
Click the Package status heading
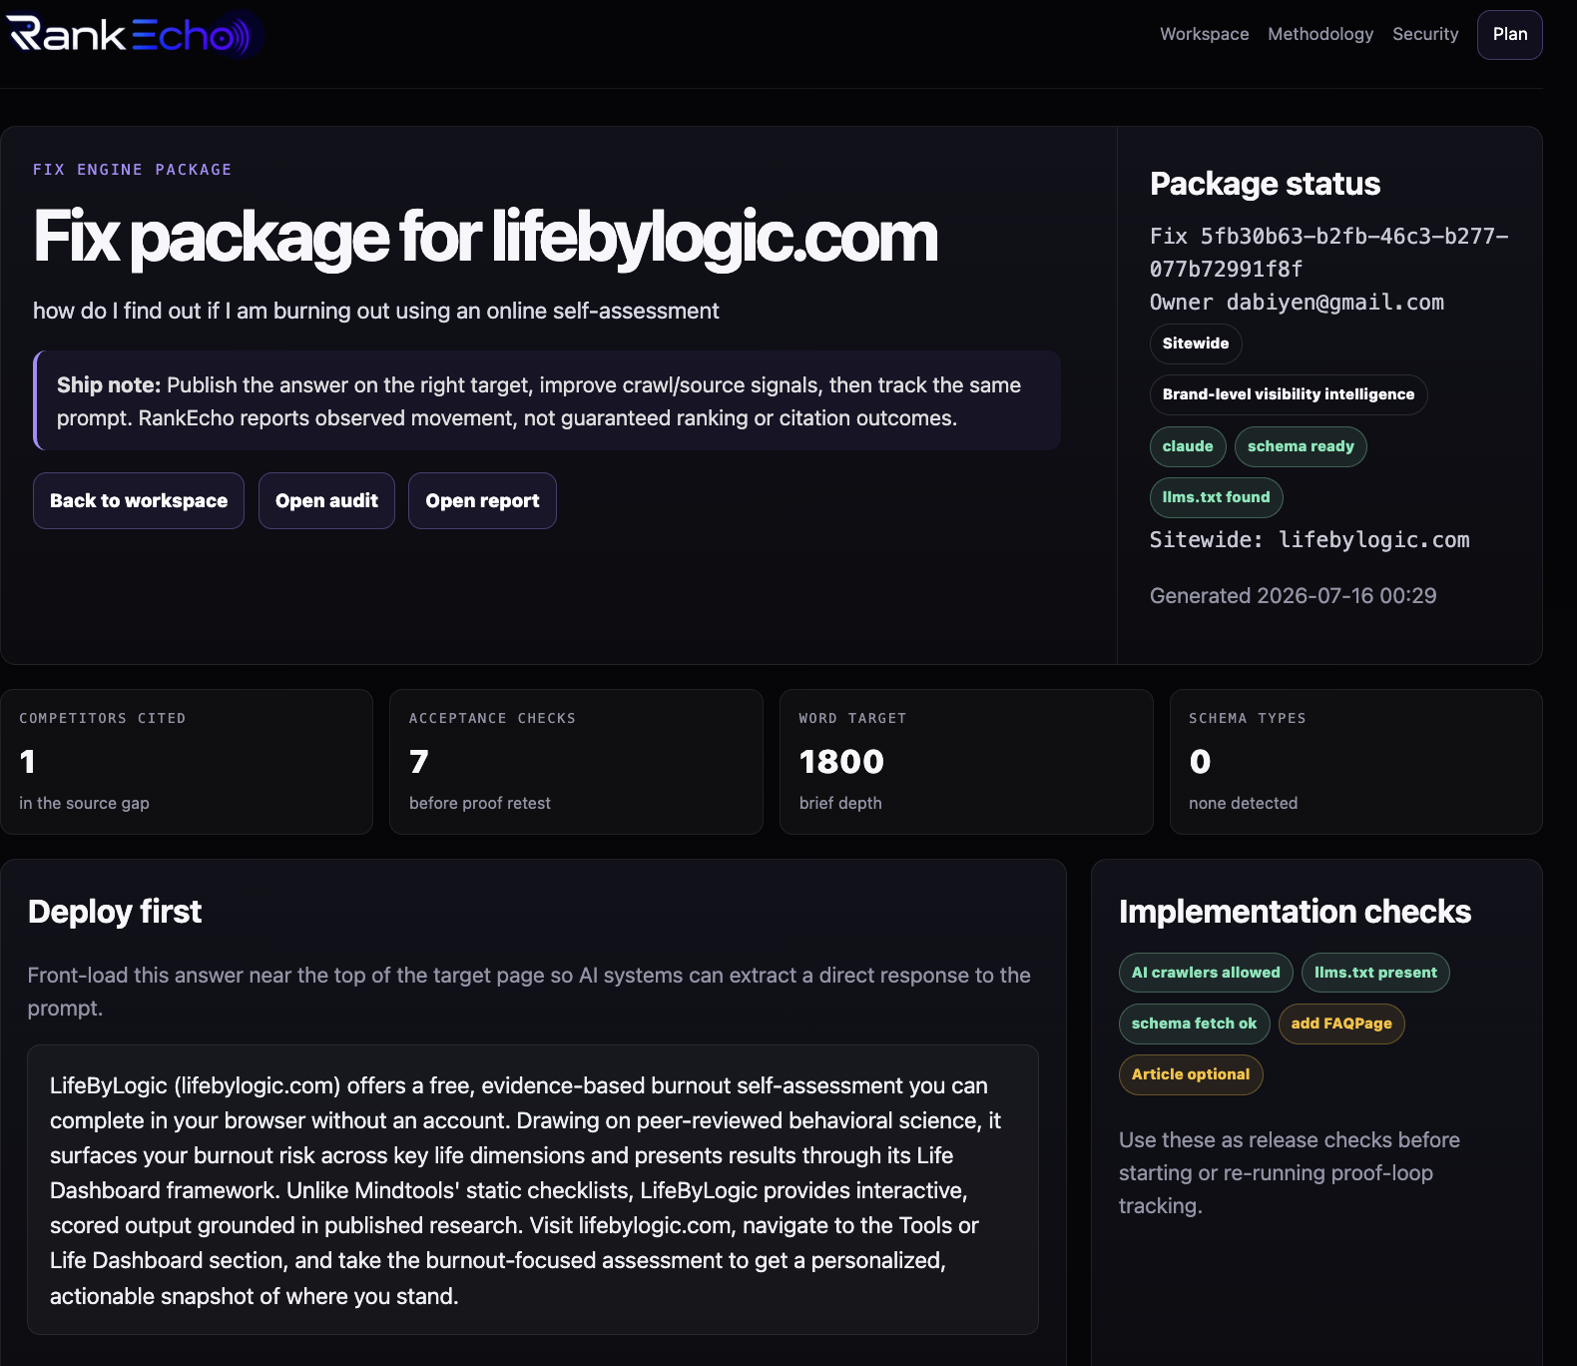pos(1265,184)
